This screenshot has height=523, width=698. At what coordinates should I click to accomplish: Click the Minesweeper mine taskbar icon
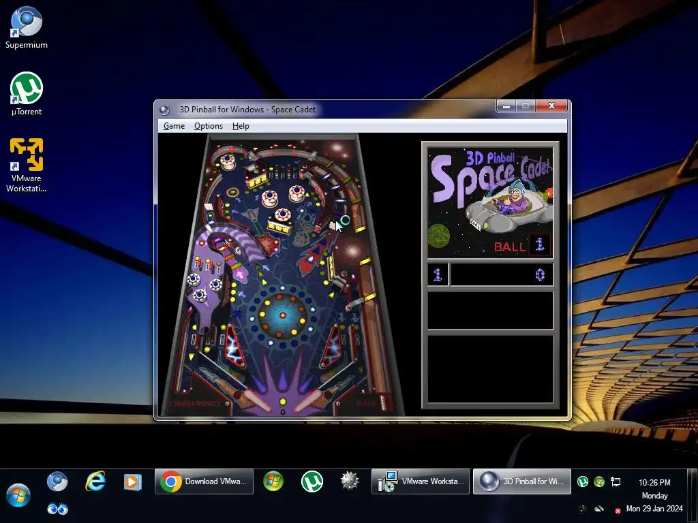350,481
